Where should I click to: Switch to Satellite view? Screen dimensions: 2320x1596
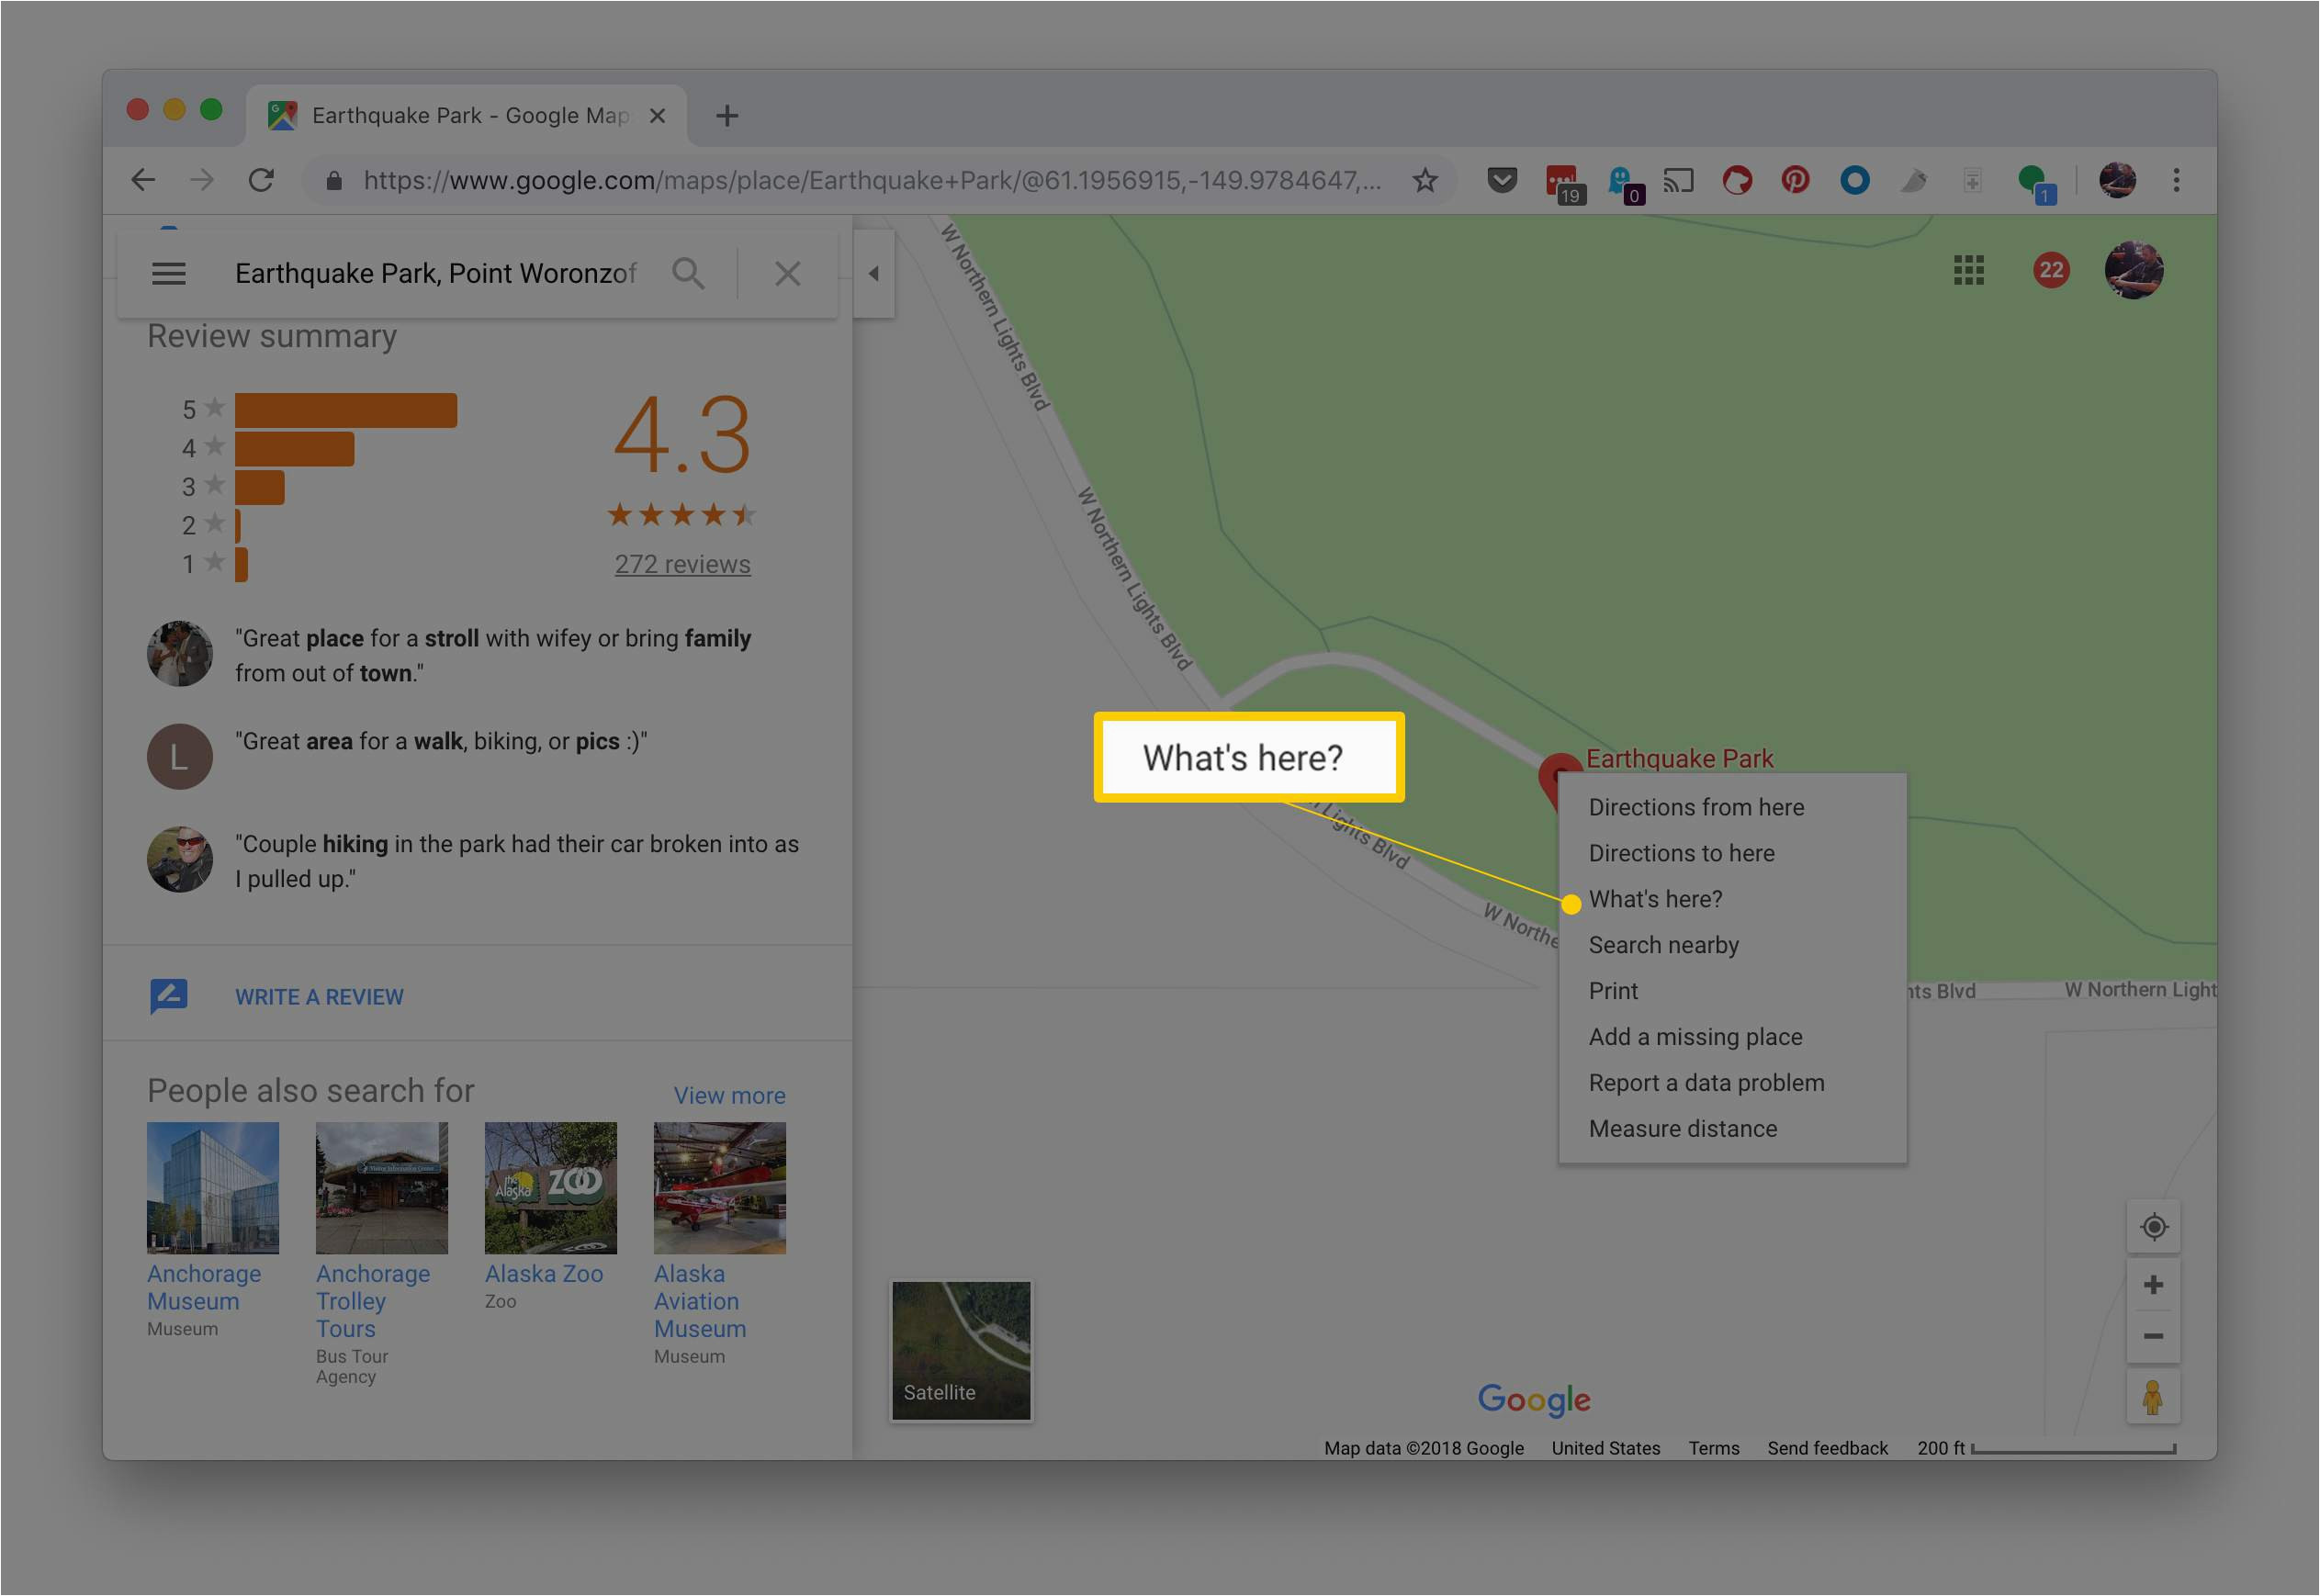point(961,1350)
